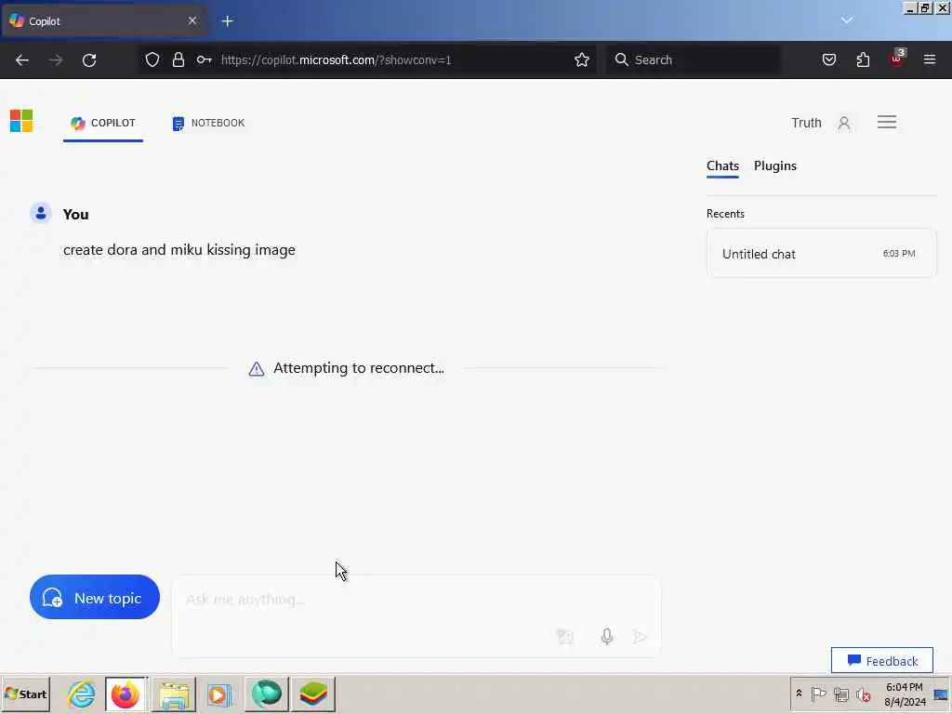Open the network tray icon
The image size is (952, 714).
point(840,694)
